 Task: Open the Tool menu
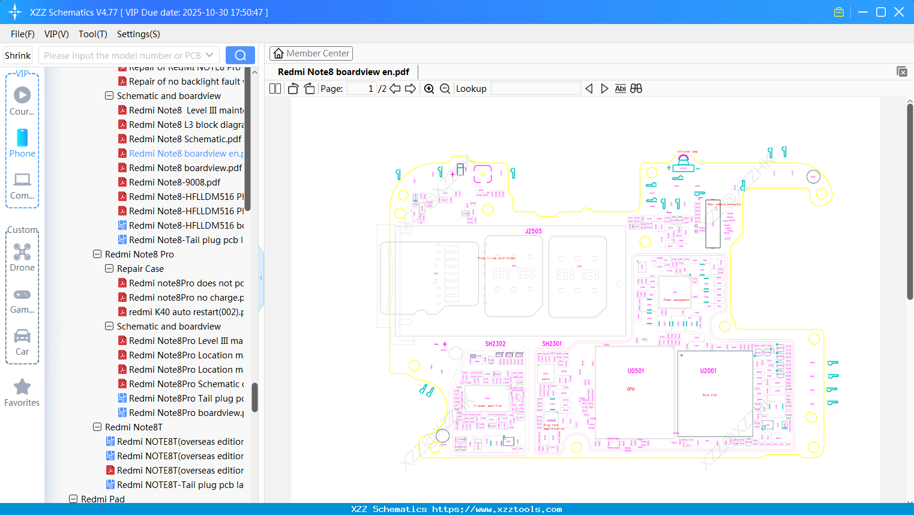[92, 34]
